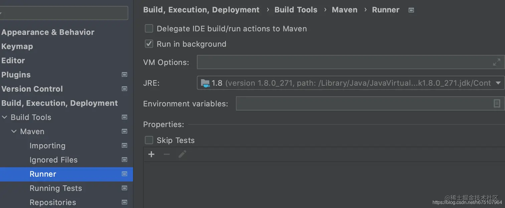
Task: Collapse the Build Tools tree node
Action: click(x=5, y=117)
